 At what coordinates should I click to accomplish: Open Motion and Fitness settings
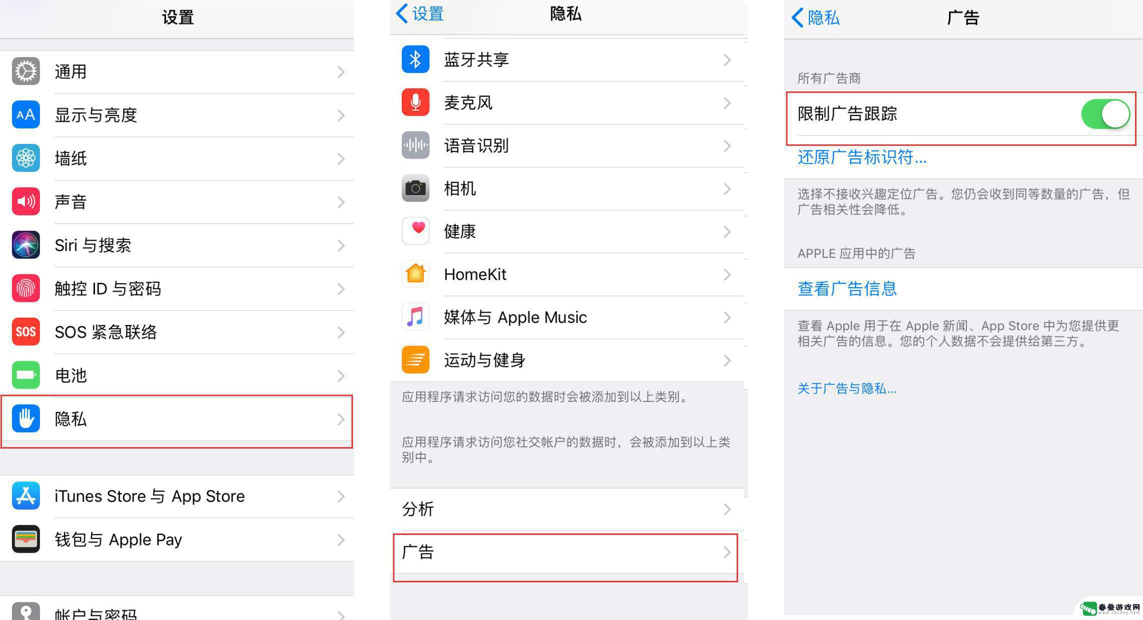click(x=564, y=359)
